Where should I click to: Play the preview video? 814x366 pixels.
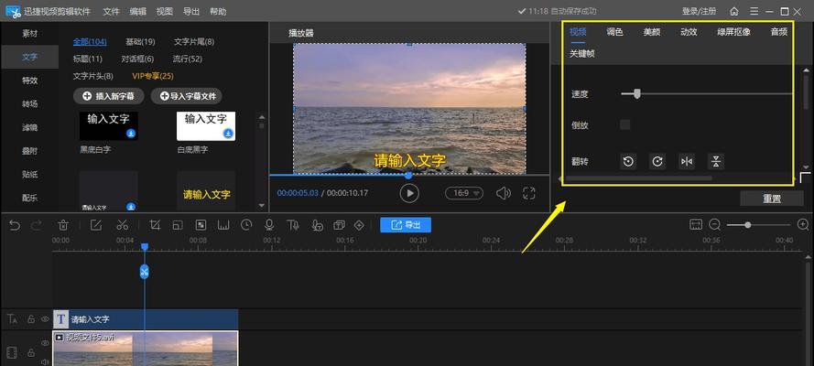[409, 193]
